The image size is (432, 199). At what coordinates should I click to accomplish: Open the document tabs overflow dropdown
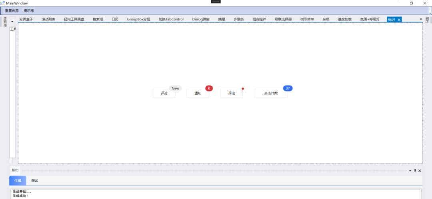[x=421, y=19]
